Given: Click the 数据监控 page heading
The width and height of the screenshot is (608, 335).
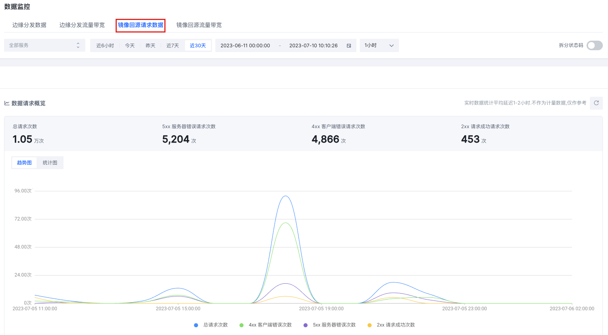Looking at the screenshot, I should coord(17,7).
